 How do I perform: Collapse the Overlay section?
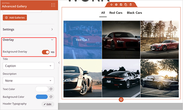coord(28,40)
